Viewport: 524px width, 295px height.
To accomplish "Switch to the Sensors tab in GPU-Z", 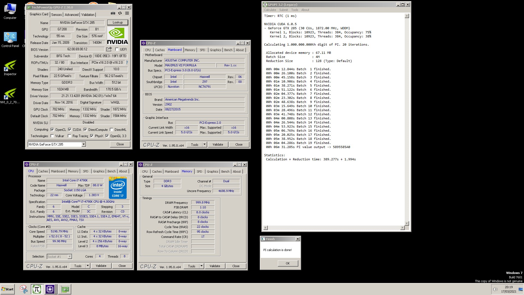I will tap(56, 15).
